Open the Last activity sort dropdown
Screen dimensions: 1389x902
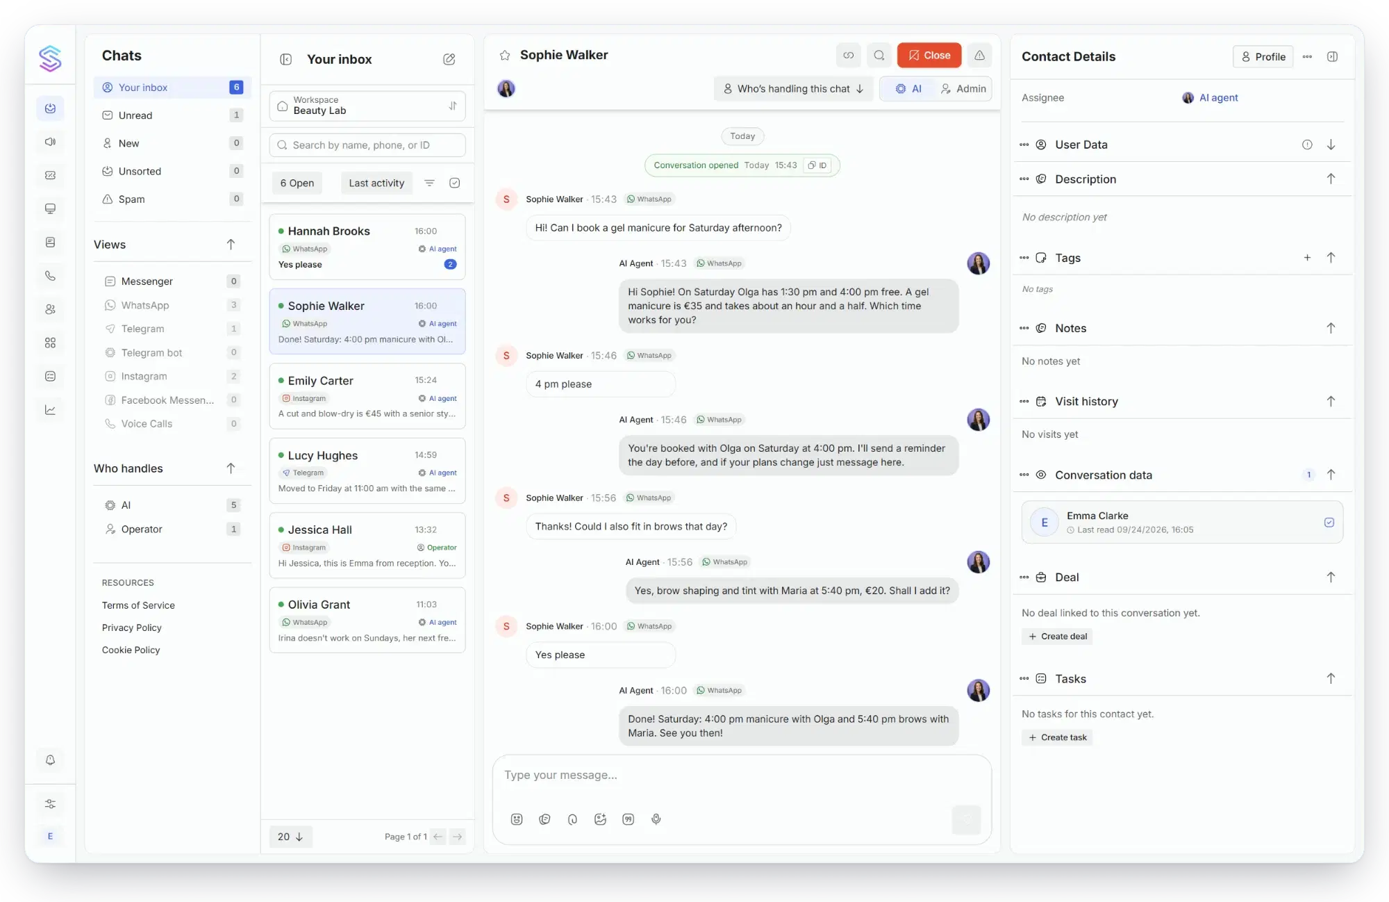tap(376, 183)
